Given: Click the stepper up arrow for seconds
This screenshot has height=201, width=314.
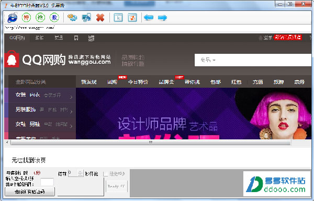Looking at the screenshot, I should click(80, 171).
